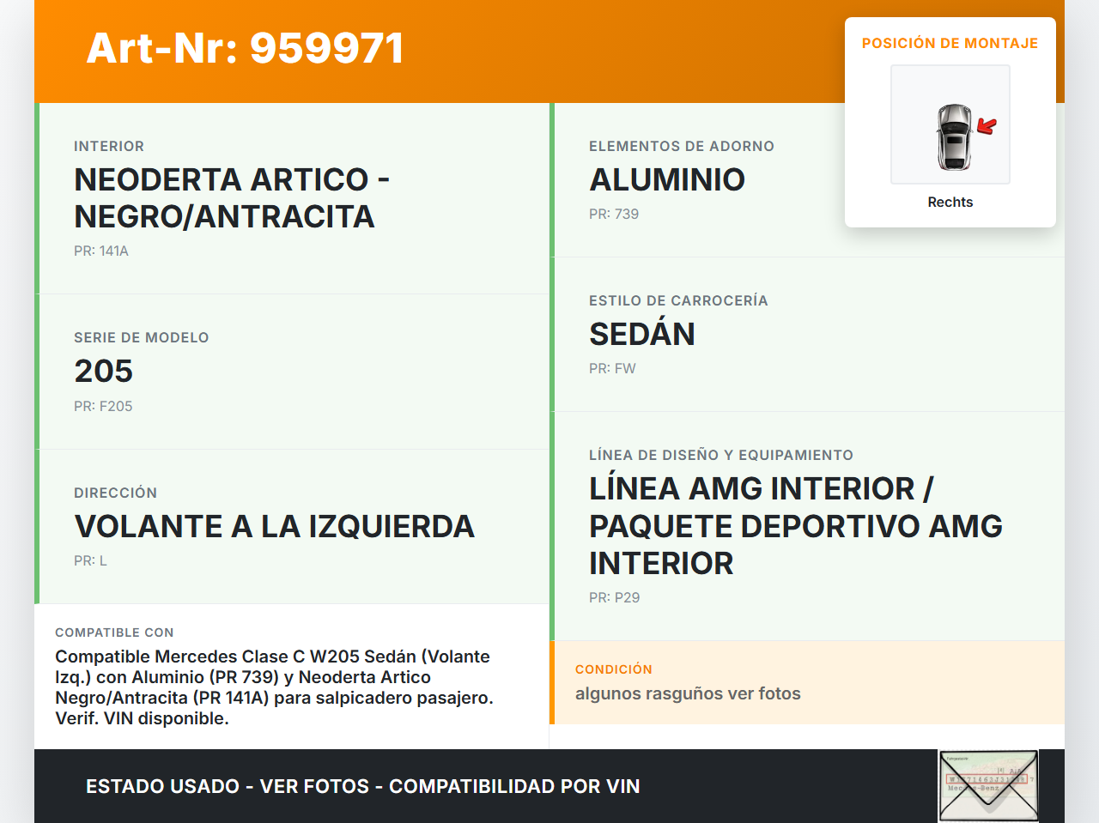
Task: Select LÍNEA AMG INTERIOR package value
Action: pos(796,526)
